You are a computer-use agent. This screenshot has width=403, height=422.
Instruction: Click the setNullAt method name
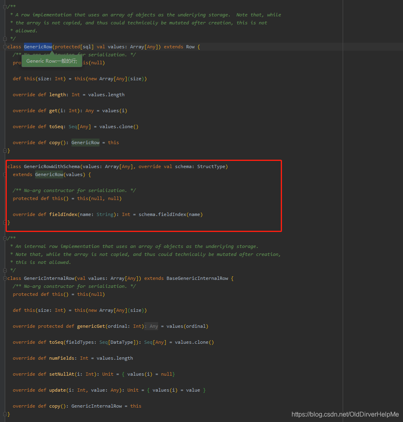(62, 374)
